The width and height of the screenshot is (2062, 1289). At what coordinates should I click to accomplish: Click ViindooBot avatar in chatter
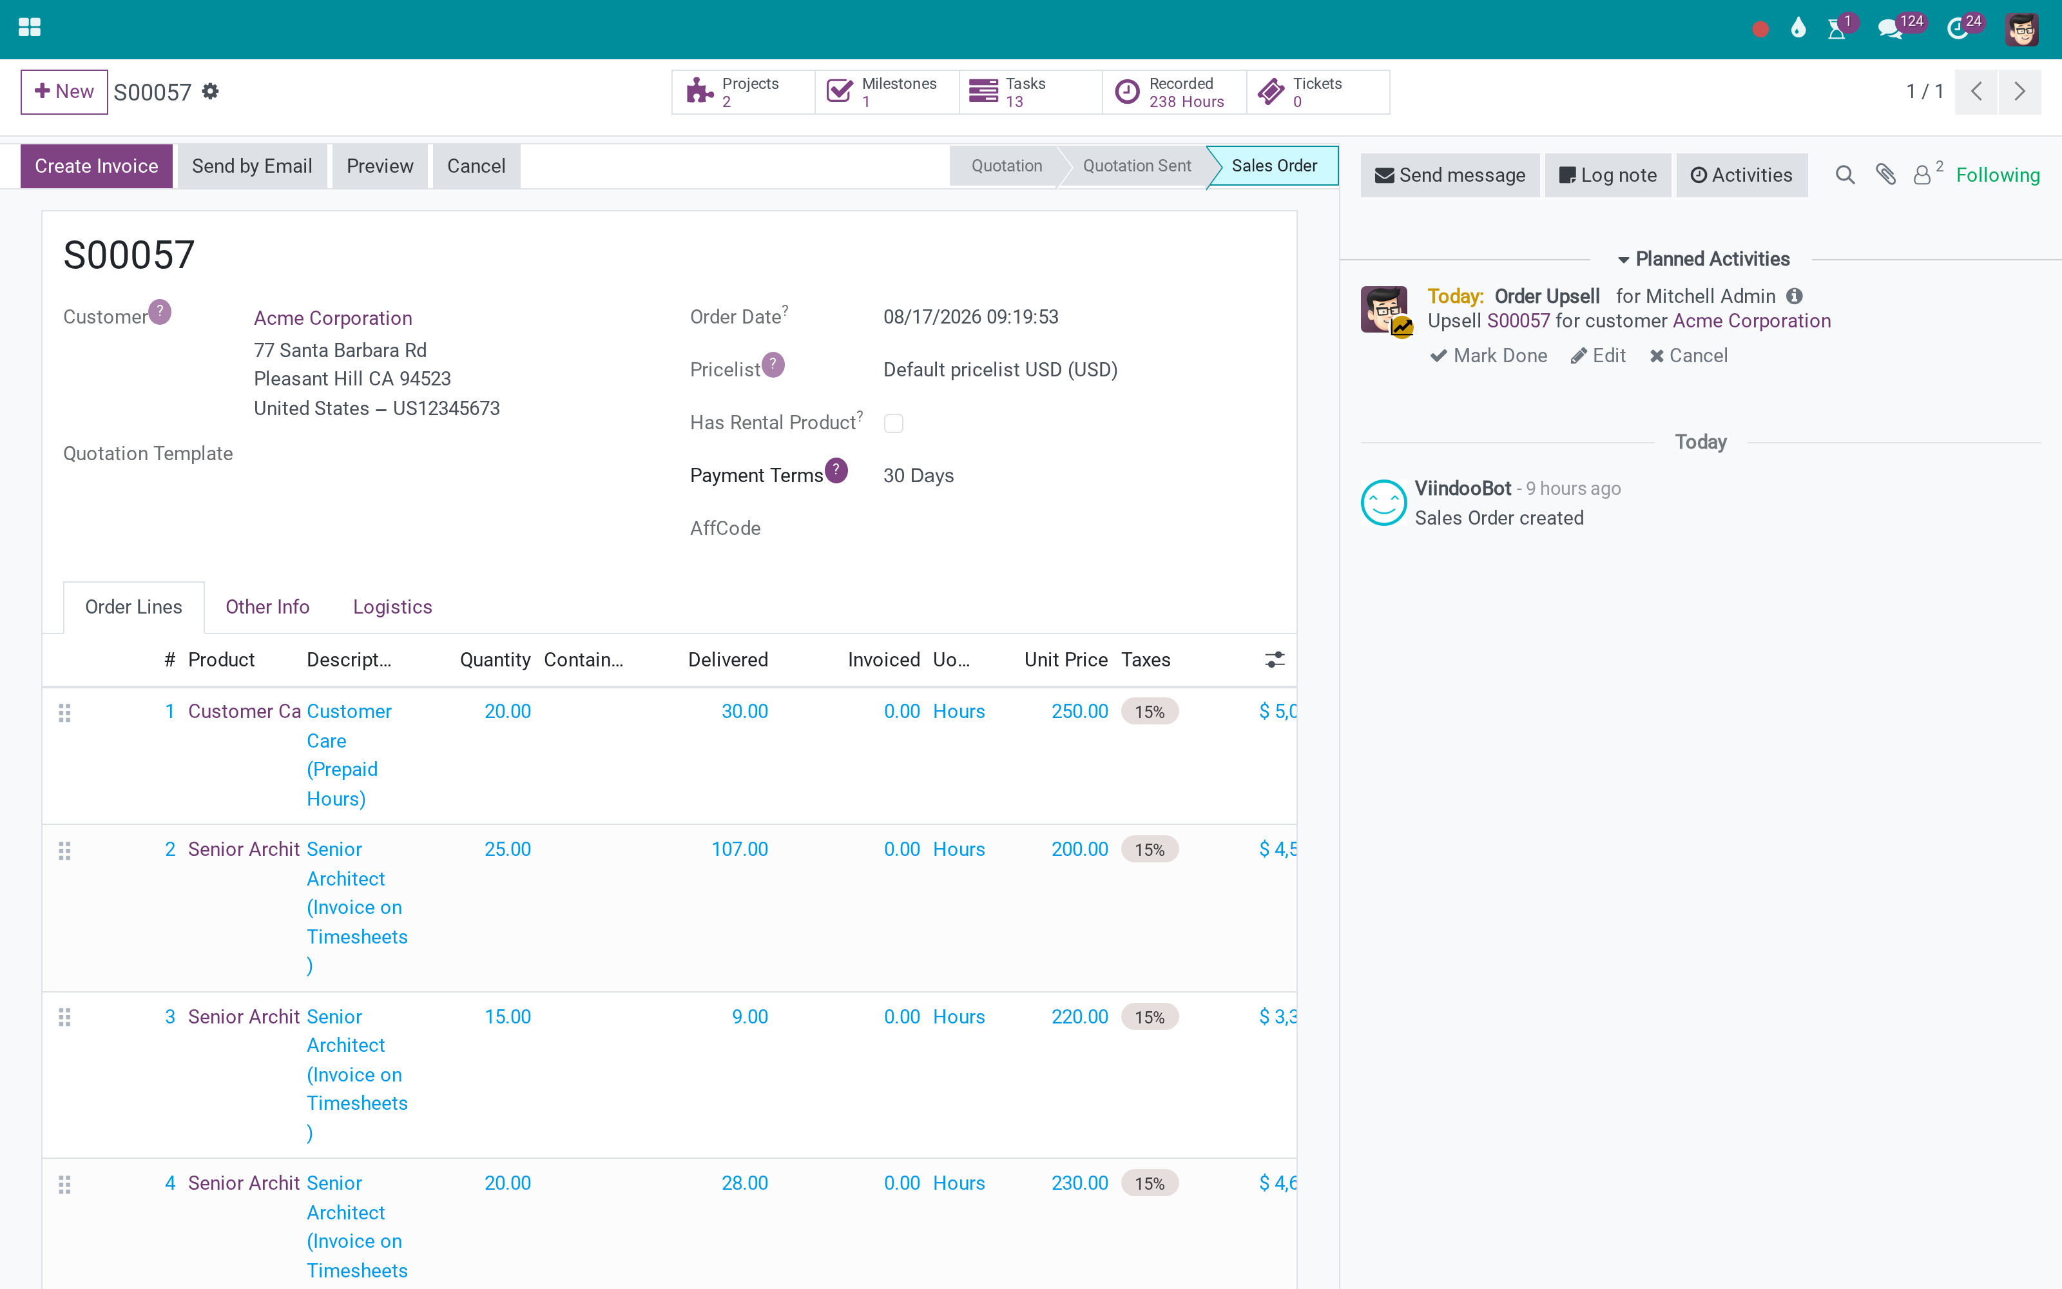point(1383,503)
